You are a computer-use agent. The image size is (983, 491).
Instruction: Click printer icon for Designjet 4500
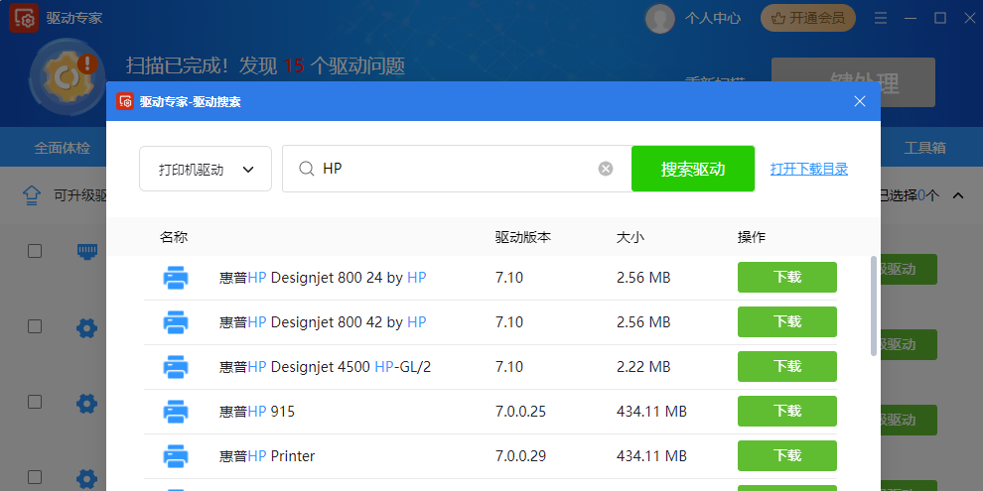coord(176,367)
